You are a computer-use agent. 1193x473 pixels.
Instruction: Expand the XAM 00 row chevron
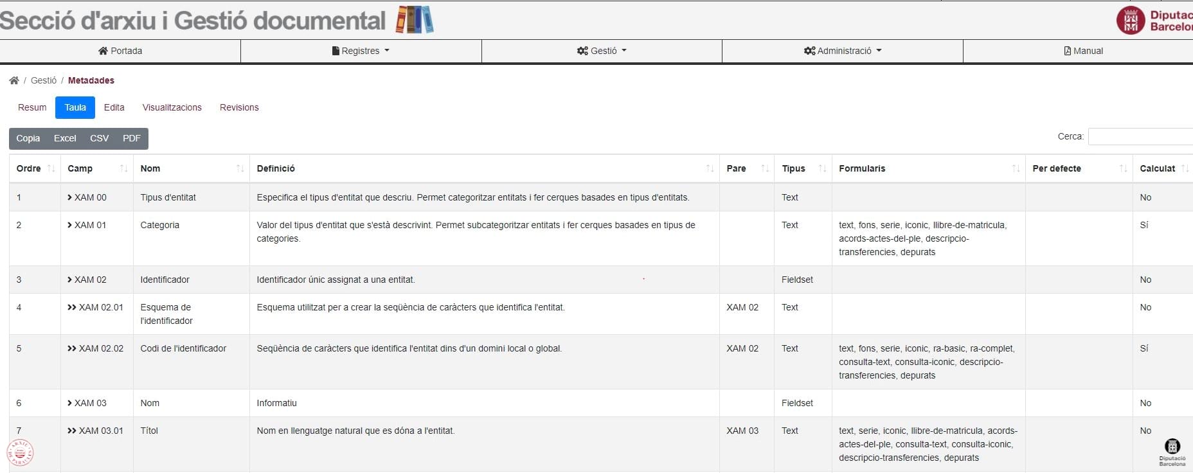coord(70,197)
